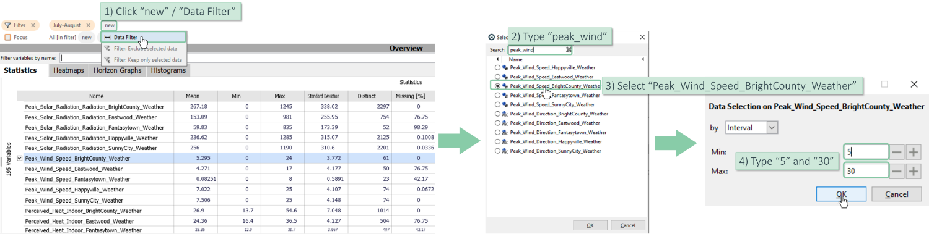Click the Data Filter interval icon
Image resolution: width=929 pixels, height=234 pixels.
107,38
